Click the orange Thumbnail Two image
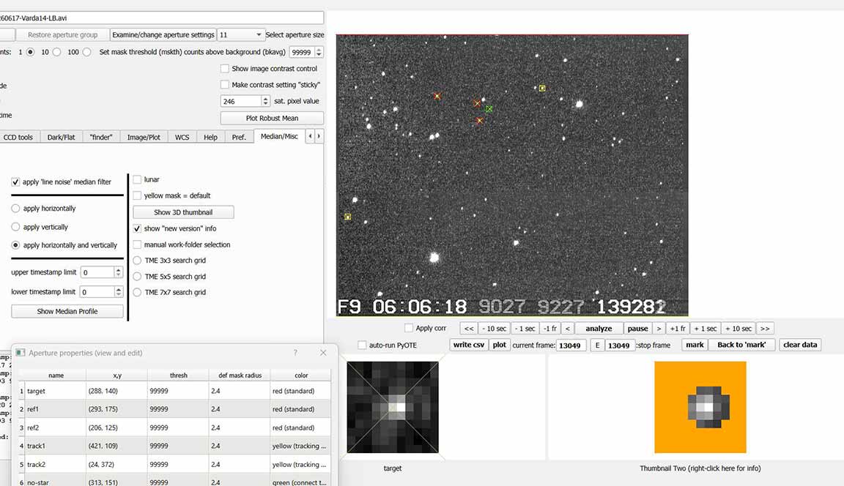844x486 pixels. (x=700, y=407)
